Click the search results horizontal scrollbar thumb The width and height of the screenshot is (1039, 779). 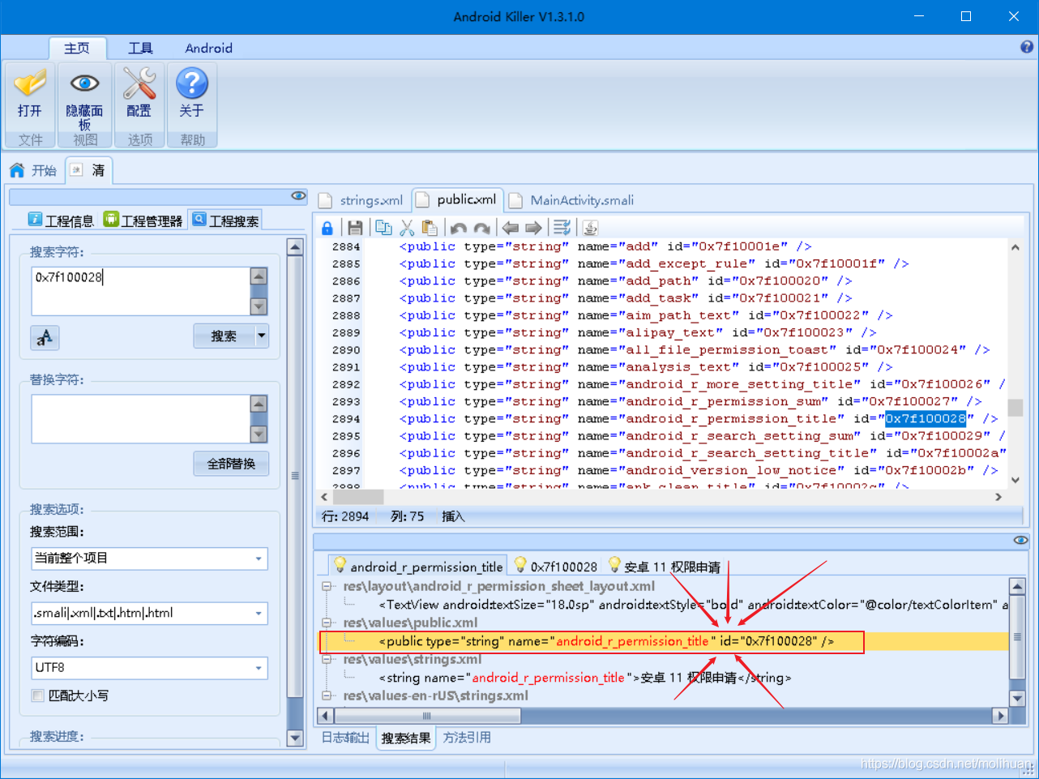[x=427, y=716]
